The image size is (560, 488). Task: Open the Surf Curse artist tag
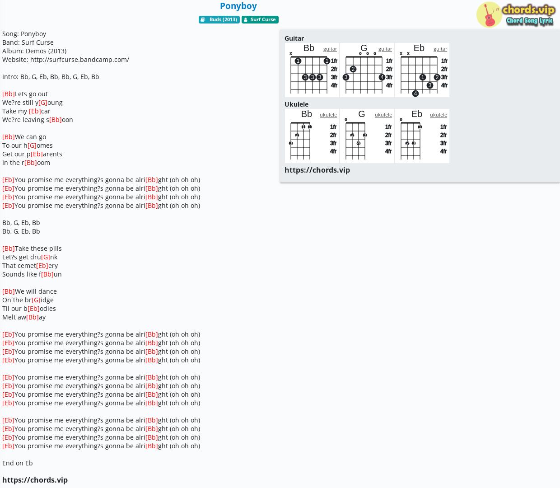260,19
